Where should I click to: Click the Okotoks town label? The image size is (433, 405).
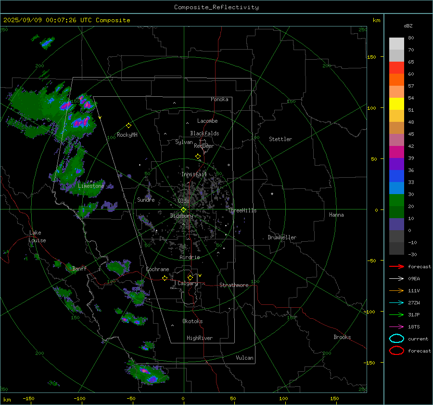[x=192, y=321]
